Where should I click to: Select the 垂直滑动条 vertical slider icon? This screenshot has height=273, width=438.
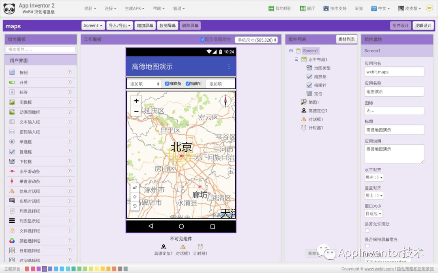click(x=12, y=181)
